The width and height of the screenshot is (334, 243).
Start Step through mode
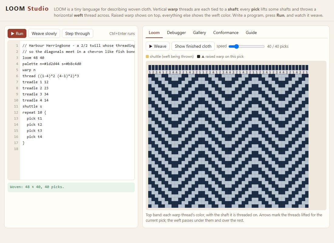[77, 33]
